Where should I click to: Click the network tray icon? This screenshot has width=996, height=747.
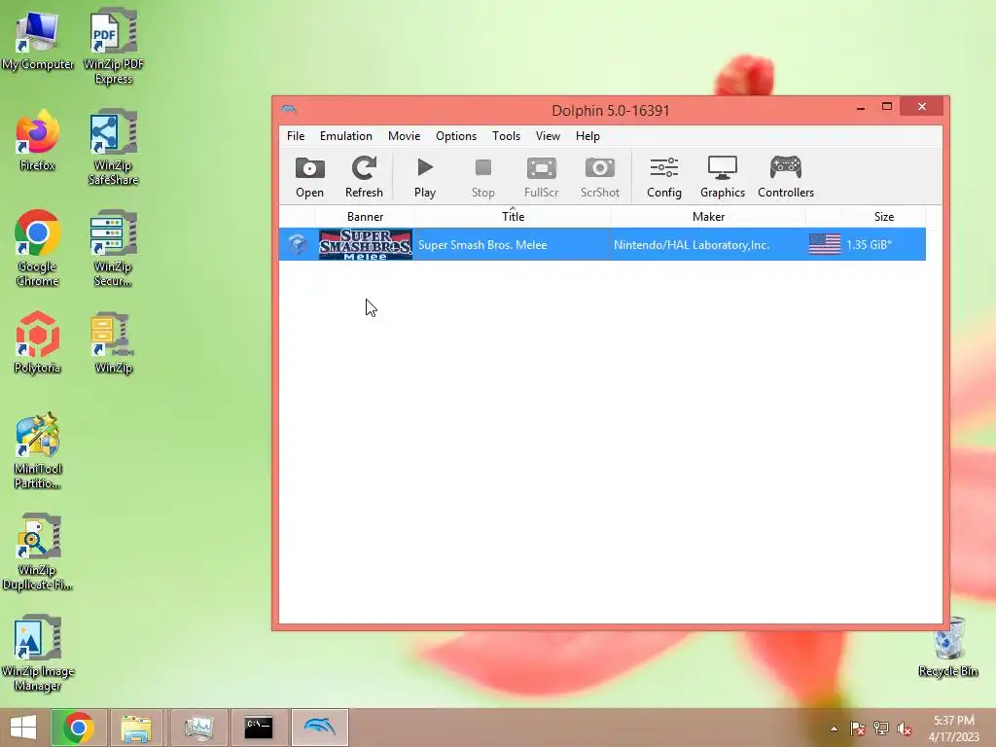(x=881, y=729)
